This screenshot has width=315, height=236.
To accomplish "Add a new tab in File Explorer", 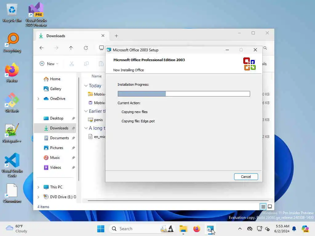I will point(116,36).
